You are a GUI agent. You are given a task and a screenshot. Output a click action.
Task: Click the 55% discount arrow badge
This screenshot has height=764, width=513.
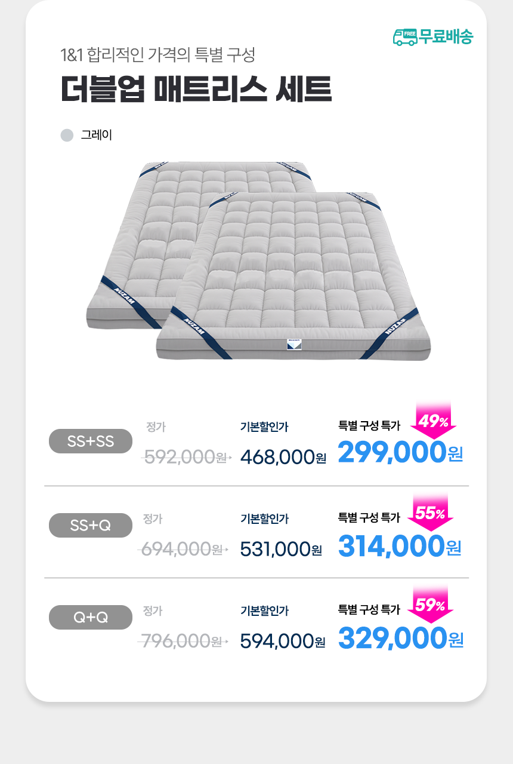coord(431,514)
